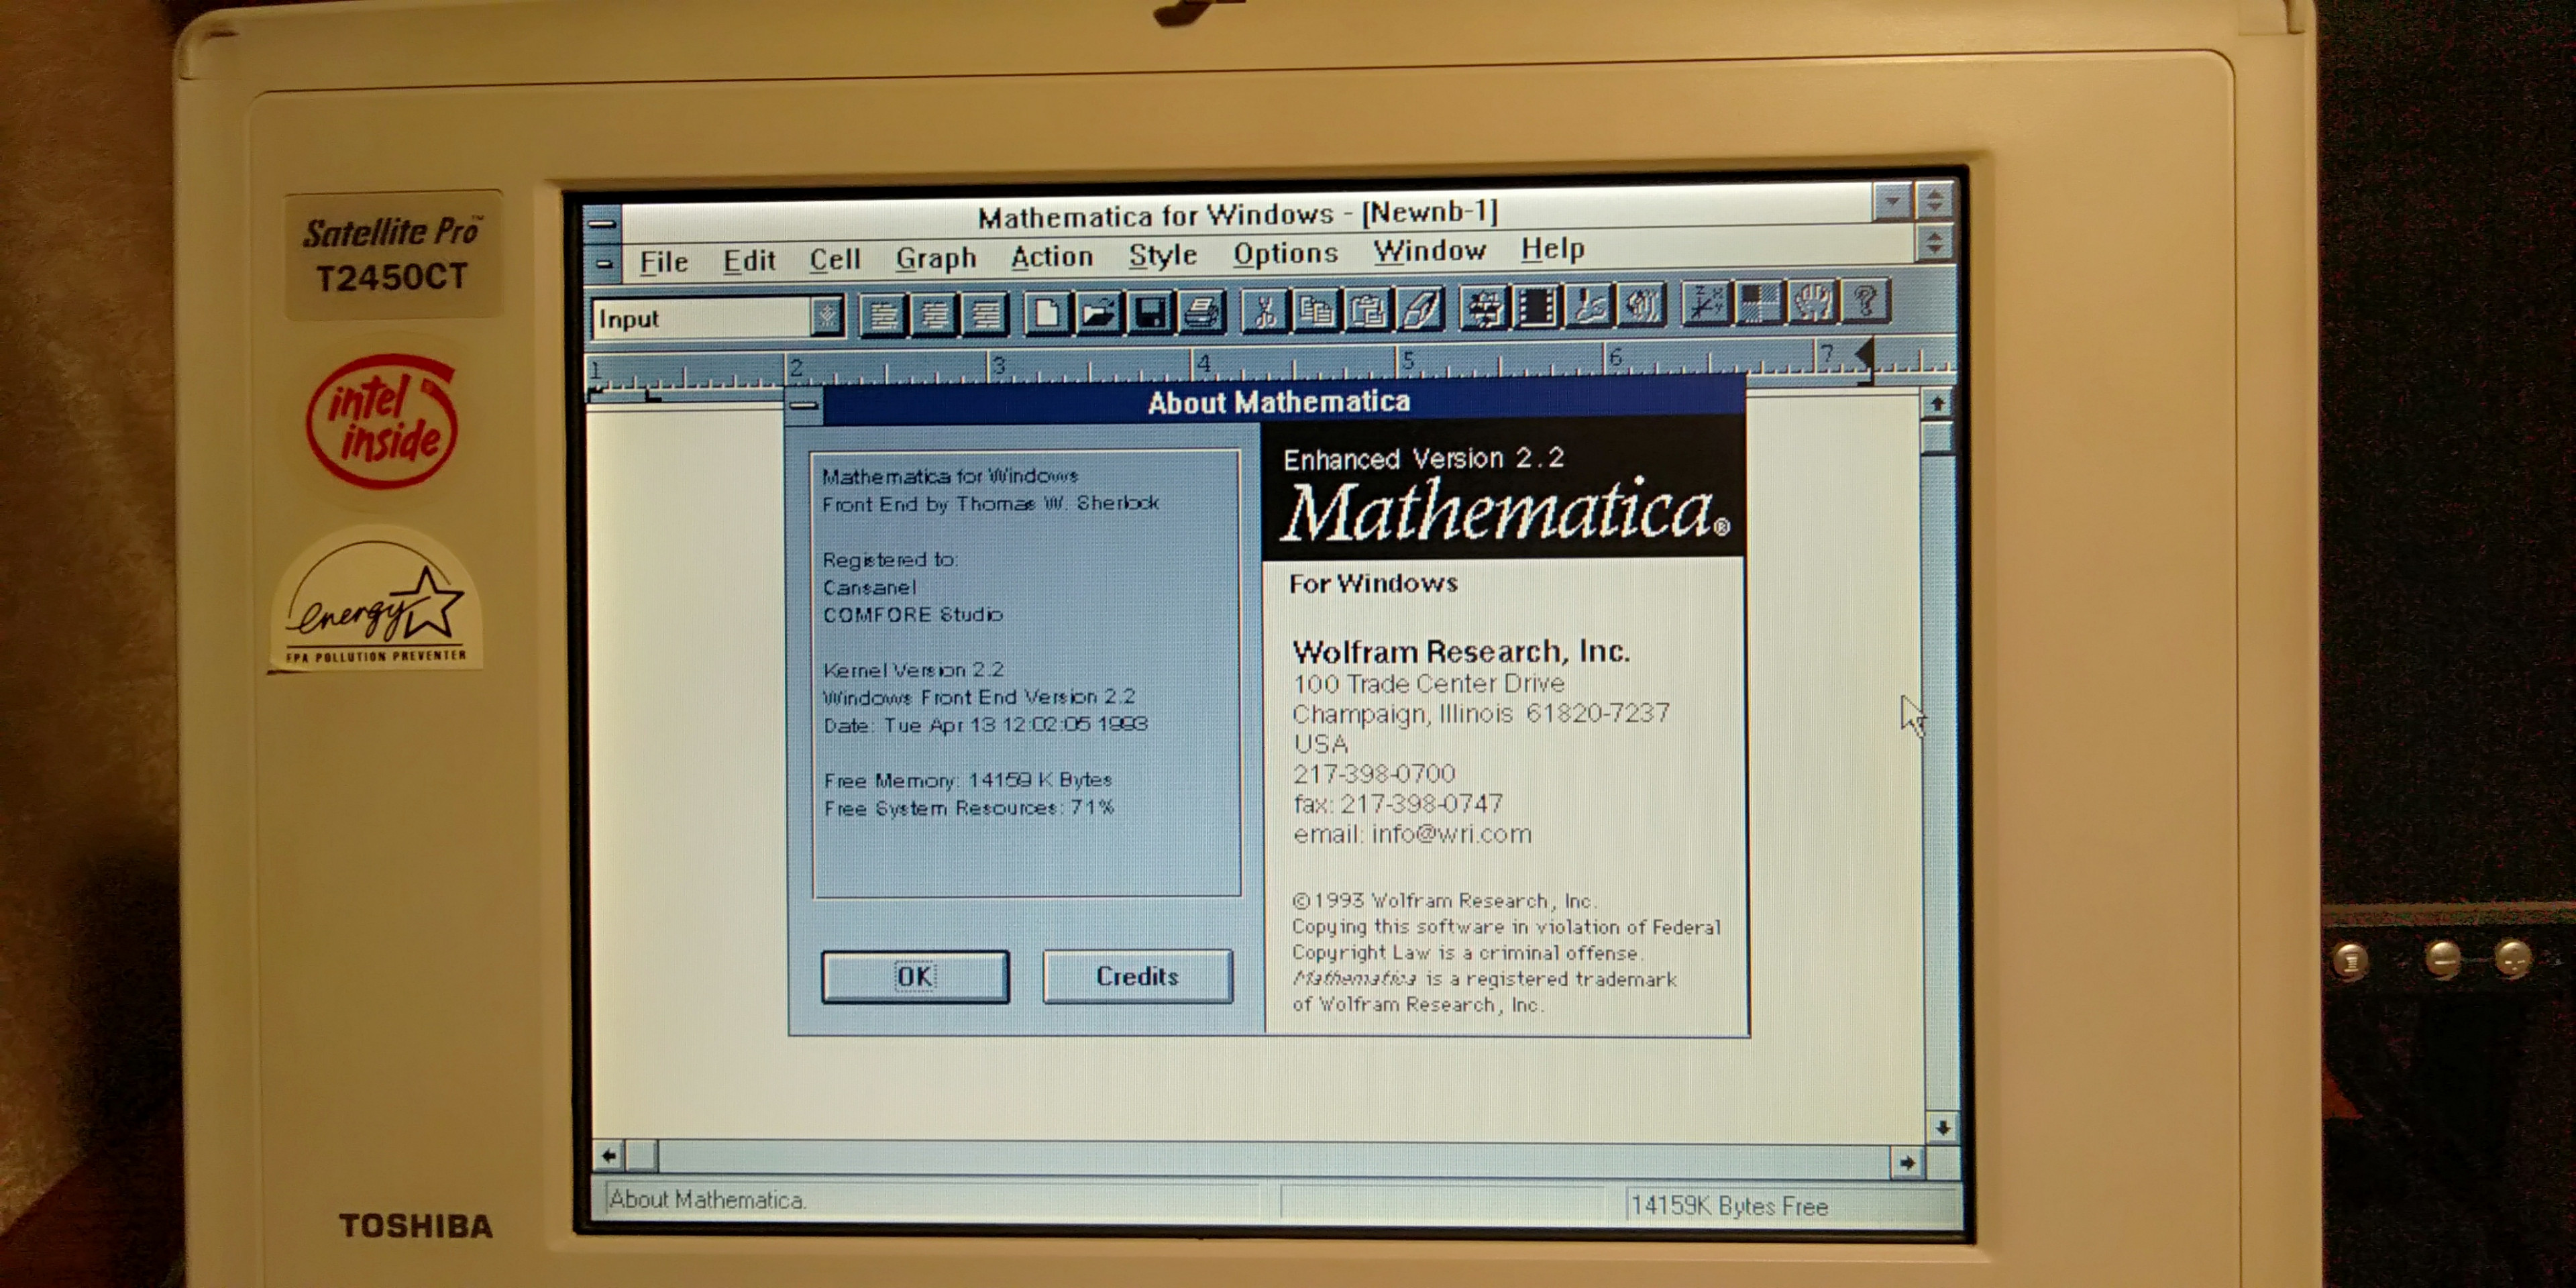2576x1288 pixels.
Task: Open the Style menu
Action: (1163, 255)
